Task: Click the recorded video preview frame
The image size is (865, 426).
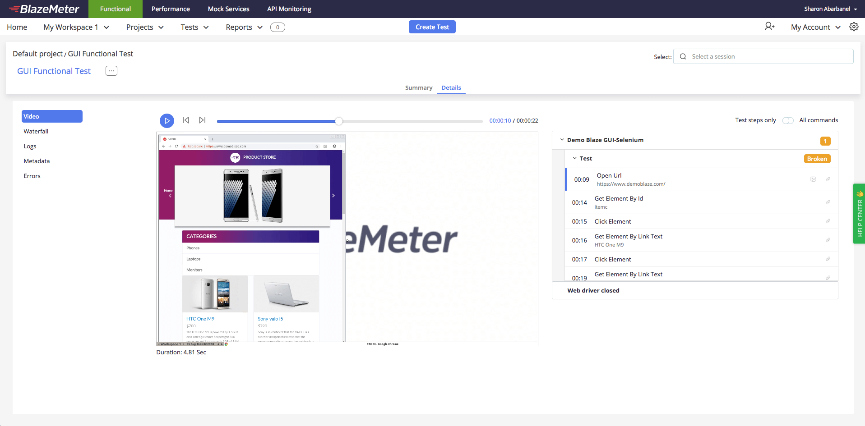Action: pos(347,239)
